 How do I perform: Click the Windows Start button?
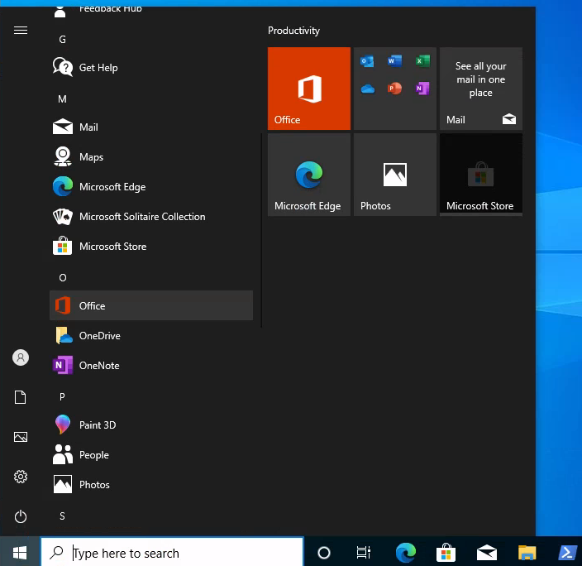point(20,553)
